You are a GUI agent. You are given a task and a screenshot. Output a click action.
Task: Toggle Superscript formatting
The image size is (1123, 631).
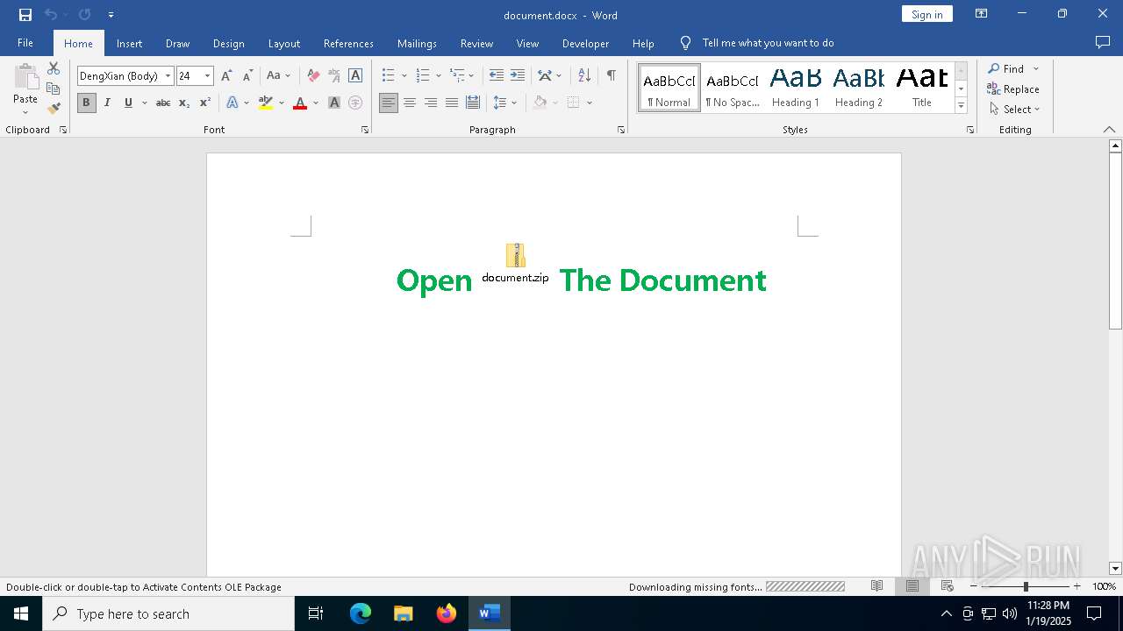205,103
